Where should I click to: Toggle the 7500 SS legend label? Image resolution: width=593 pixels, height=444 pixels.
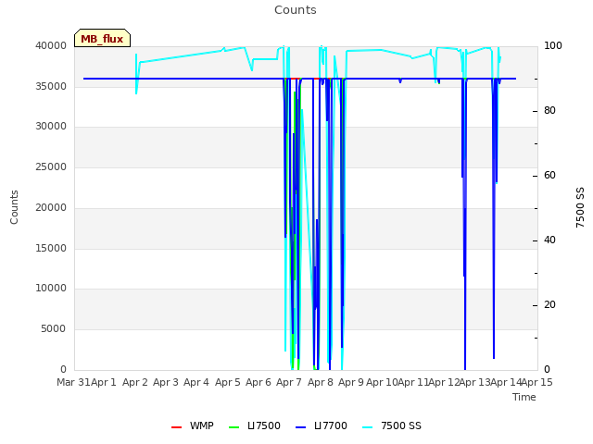click(401, 425)
